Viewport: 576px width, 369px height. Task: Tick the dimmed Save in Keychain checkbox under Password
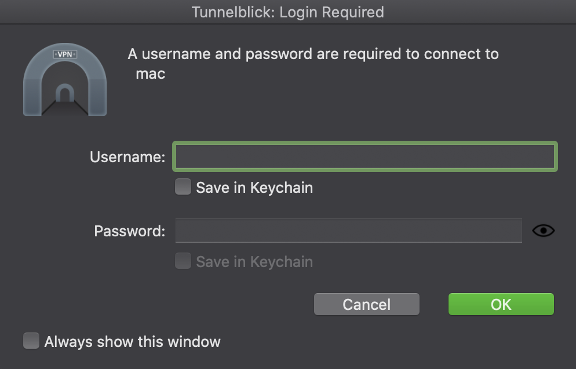pos(183,261)
